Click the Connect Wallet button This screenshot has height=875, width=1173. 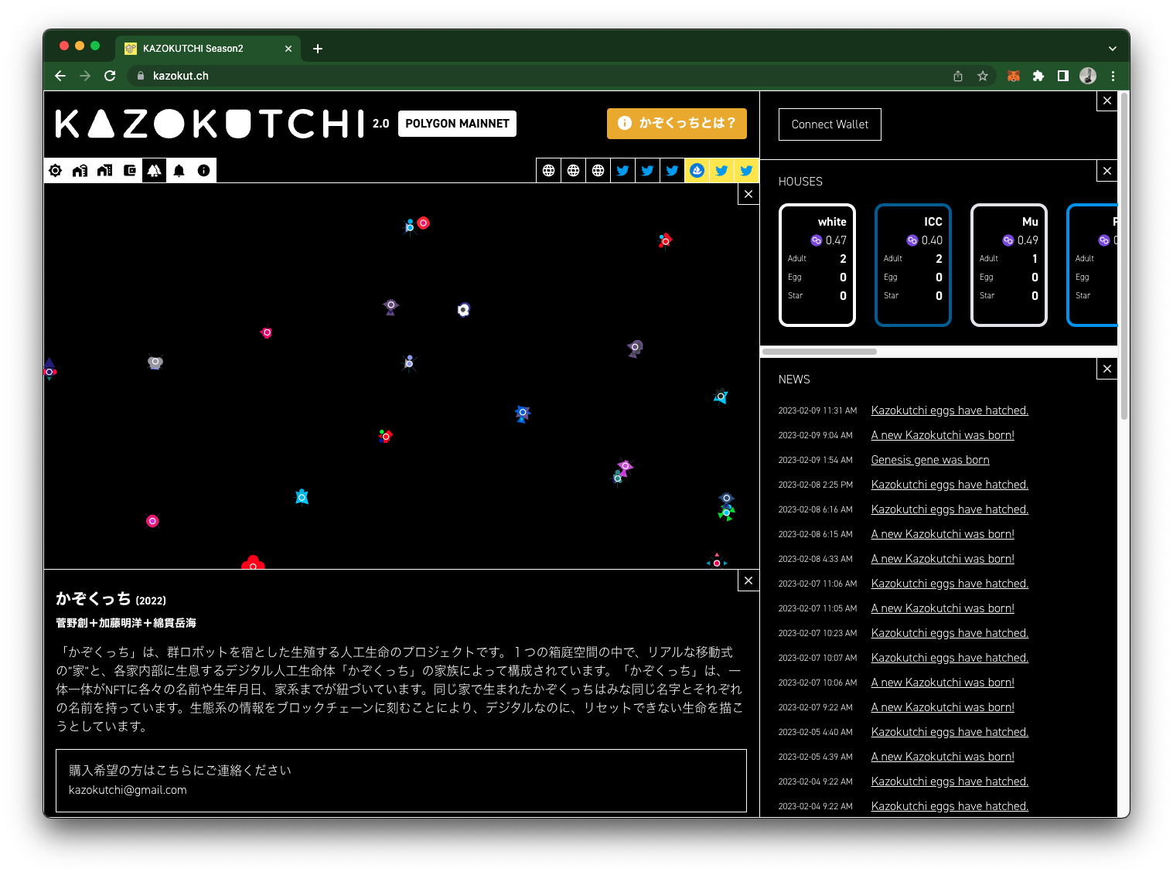pyautogui.click(x=830, y=124)
